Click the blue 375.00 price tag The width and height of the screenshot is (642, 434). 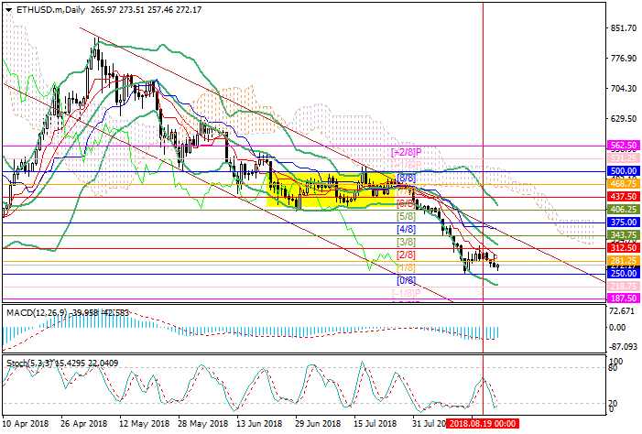pyautogui.click(x=623, y=222)
